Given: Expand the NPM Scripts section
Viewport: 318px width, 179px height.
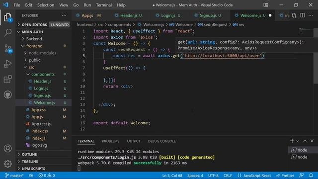Looking at the screenshot, I should point(43,169).
